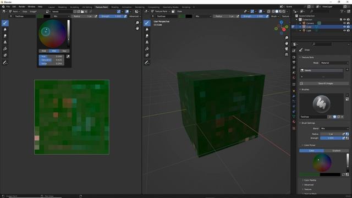Toggle radius pen pressure in image editor header
This screenshot has height=198, width=352.
(96, 16)
